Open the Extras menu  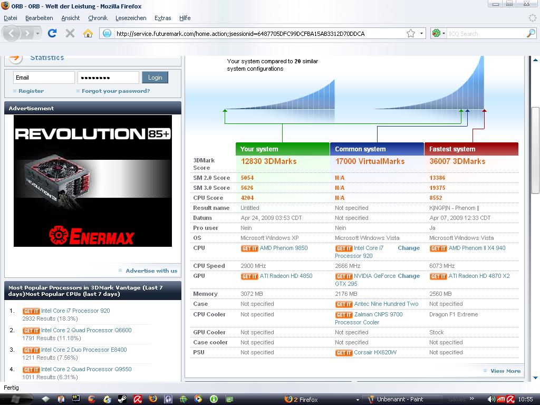[x=163, y=18]
